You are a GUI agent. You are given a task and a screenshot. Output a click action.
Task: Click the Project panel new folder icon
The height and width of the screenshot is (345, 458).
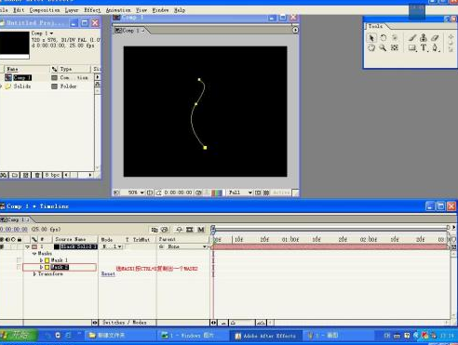pos(14,175)
